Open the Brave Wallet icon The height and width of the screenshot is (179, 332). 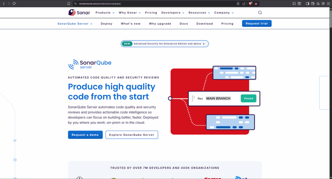coord(313,4)
